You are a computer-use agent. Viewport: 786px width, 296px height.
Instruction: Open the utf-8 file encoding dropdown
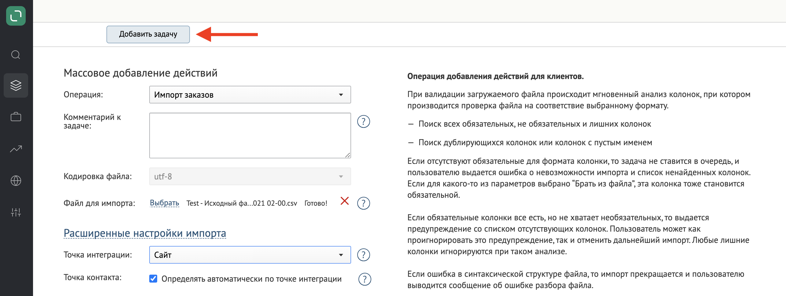(x=250, y=176)
